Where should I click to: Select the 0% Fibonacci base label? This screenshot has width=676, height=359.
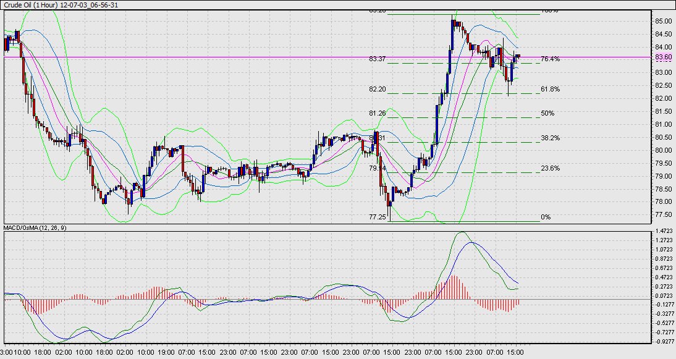click(545, 217)
